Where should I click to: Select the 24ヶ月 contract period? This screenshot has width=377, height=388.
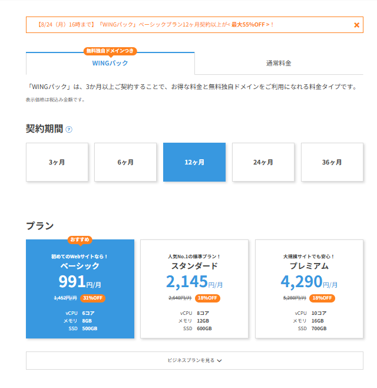(263, 162)
